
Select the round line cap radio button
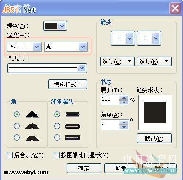pyautogui.click(x=57, y=126)
